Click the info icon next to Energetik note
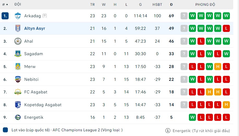Image resolution: width=239 pixels, height=136 pixels. coord(168,130)
